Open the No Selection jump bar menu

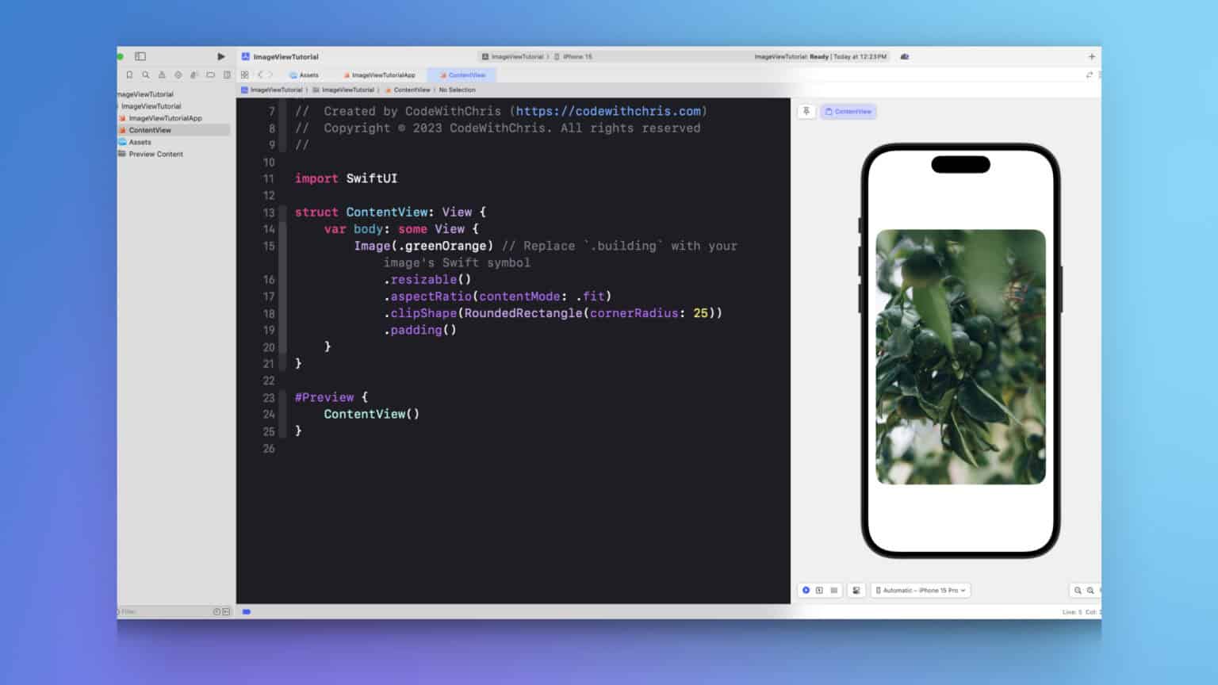click(x=458, y=90)
